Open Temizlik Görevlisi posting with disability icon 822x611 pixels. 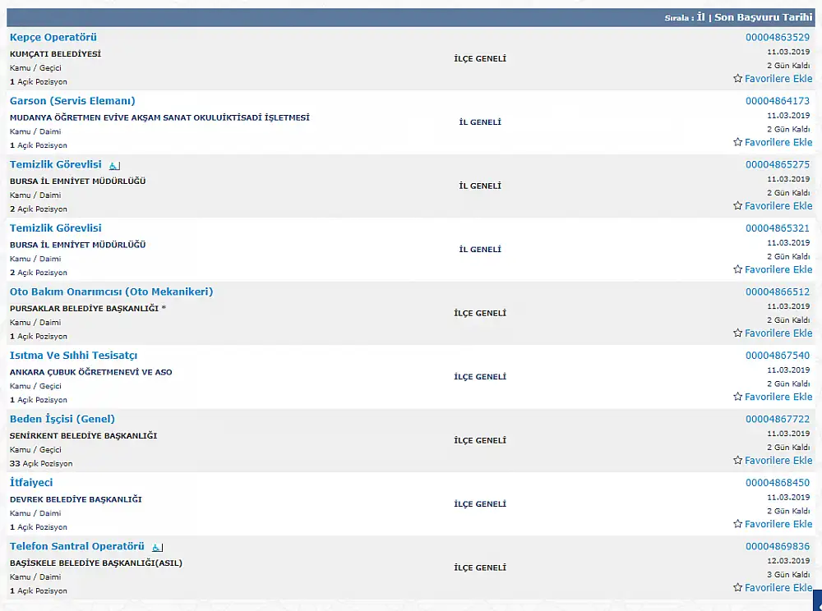tap(56, 164)
